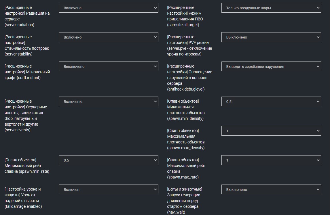Click the field showing Выводить серьёзные нарушения
This screenshot has height=215, width=330.
[x=271, y=66]
